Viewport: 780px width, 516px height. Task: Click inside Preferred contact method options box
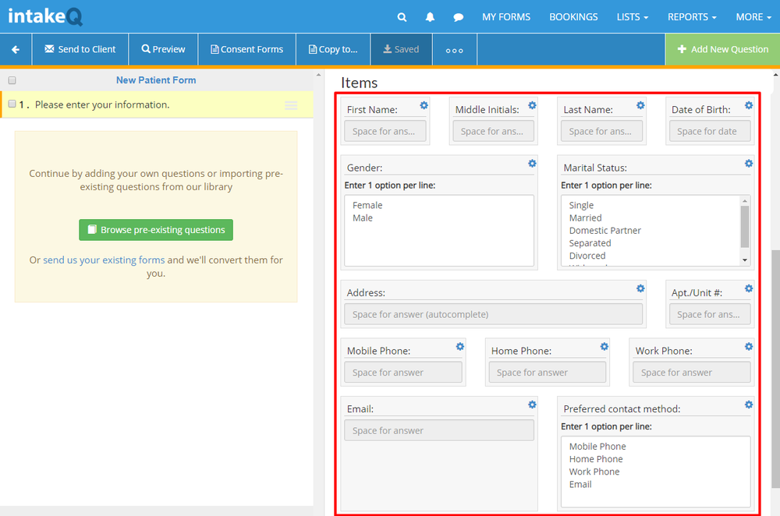coord(656,472)
